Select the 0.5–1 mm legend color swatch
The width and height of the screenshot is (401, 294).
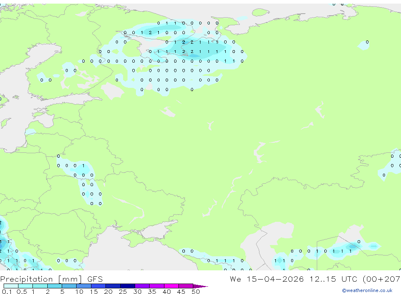[26, 286]
